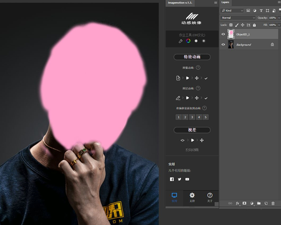Click the link layers icon
This screenshot has width=281, height=225.
[x=230, y=203]
